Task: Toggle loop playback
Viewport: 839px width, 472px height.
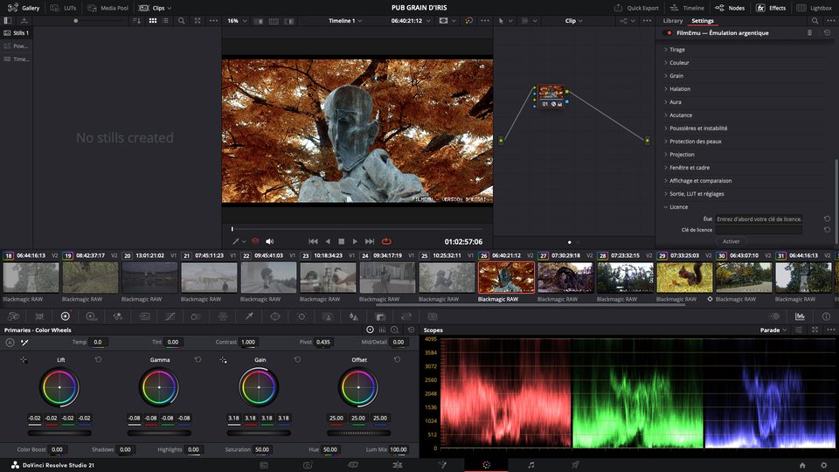Action: click(386, 241)
